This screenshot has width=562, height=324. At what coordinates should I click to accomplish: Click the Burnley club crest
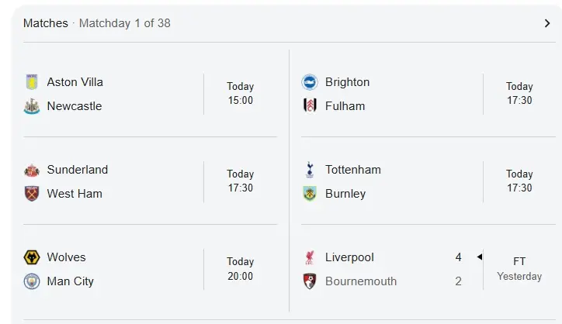tap(310, 194)
